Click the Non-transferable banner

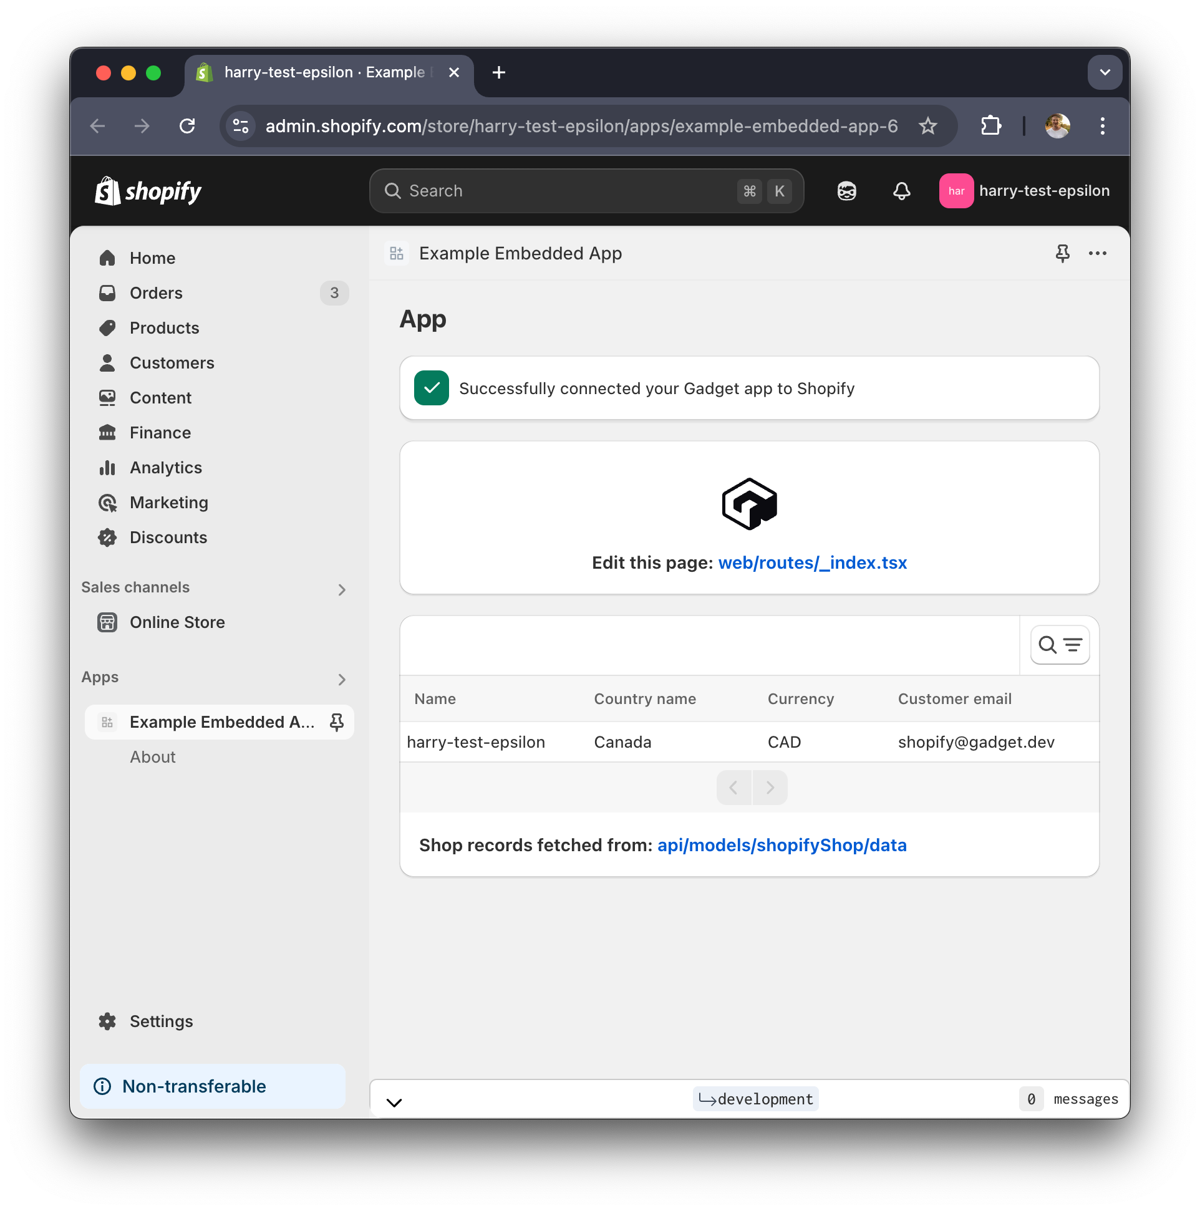[213, 1086]
